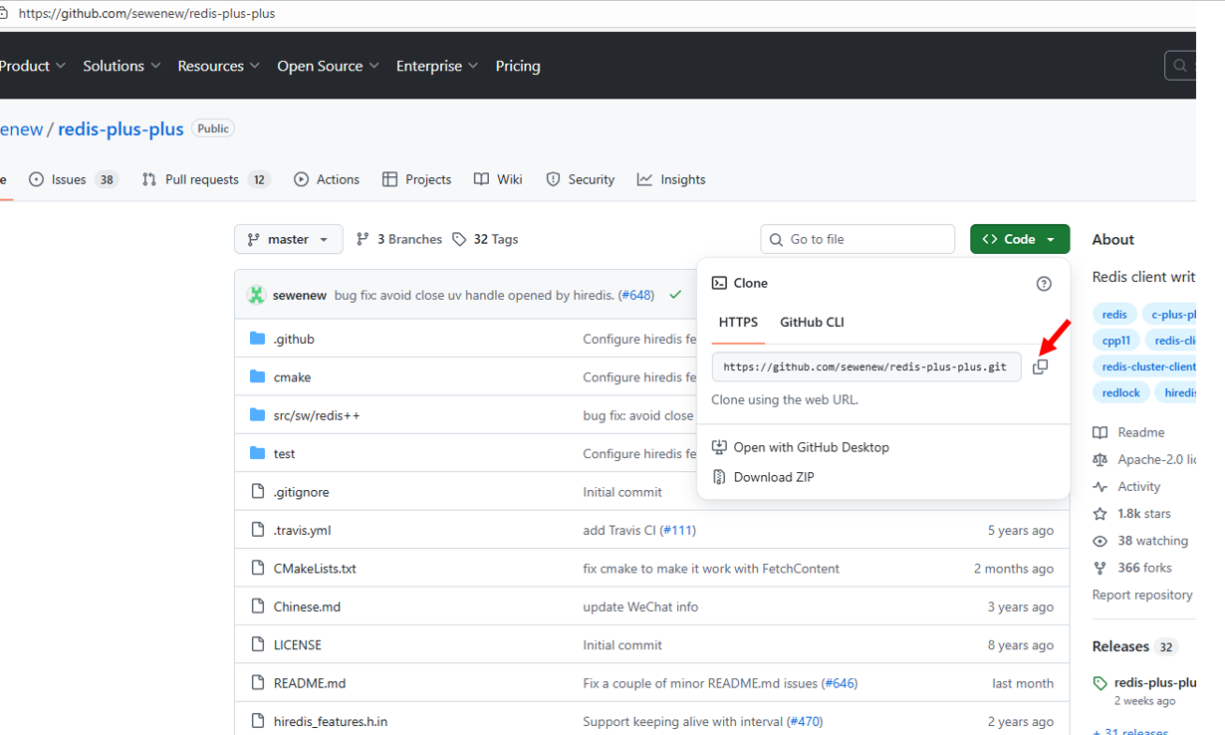1225x735 pixels.
Task: Open the hiredis_features.h.in file
Action: [x=331, y=721]
